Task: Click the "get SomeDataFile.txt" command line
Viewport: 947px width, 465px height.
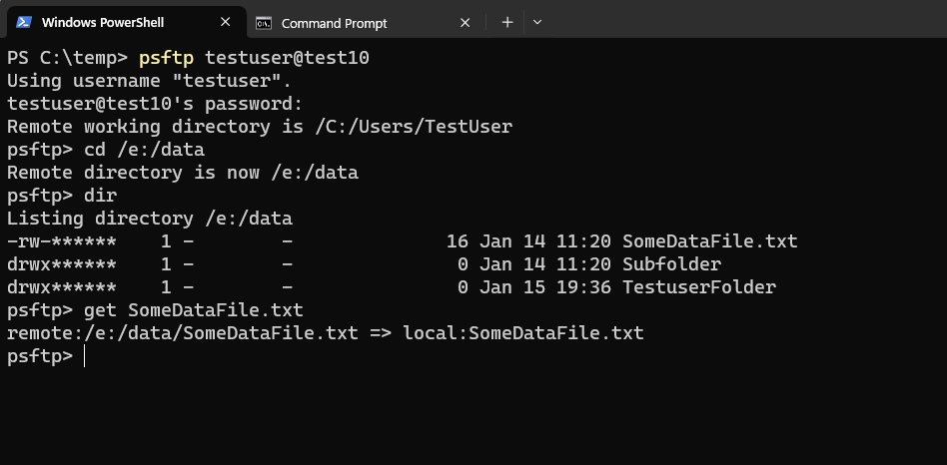Action: (155, 310)
